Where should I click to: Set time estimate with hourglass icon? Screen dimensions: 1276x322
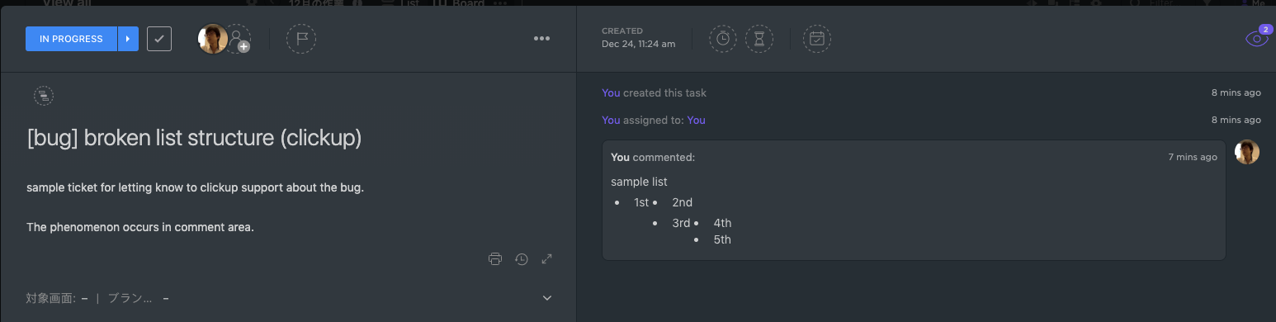(759, 39)
